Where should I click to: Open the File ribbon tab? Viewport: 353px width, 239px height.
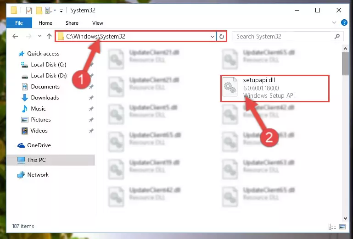pos(19,23)
